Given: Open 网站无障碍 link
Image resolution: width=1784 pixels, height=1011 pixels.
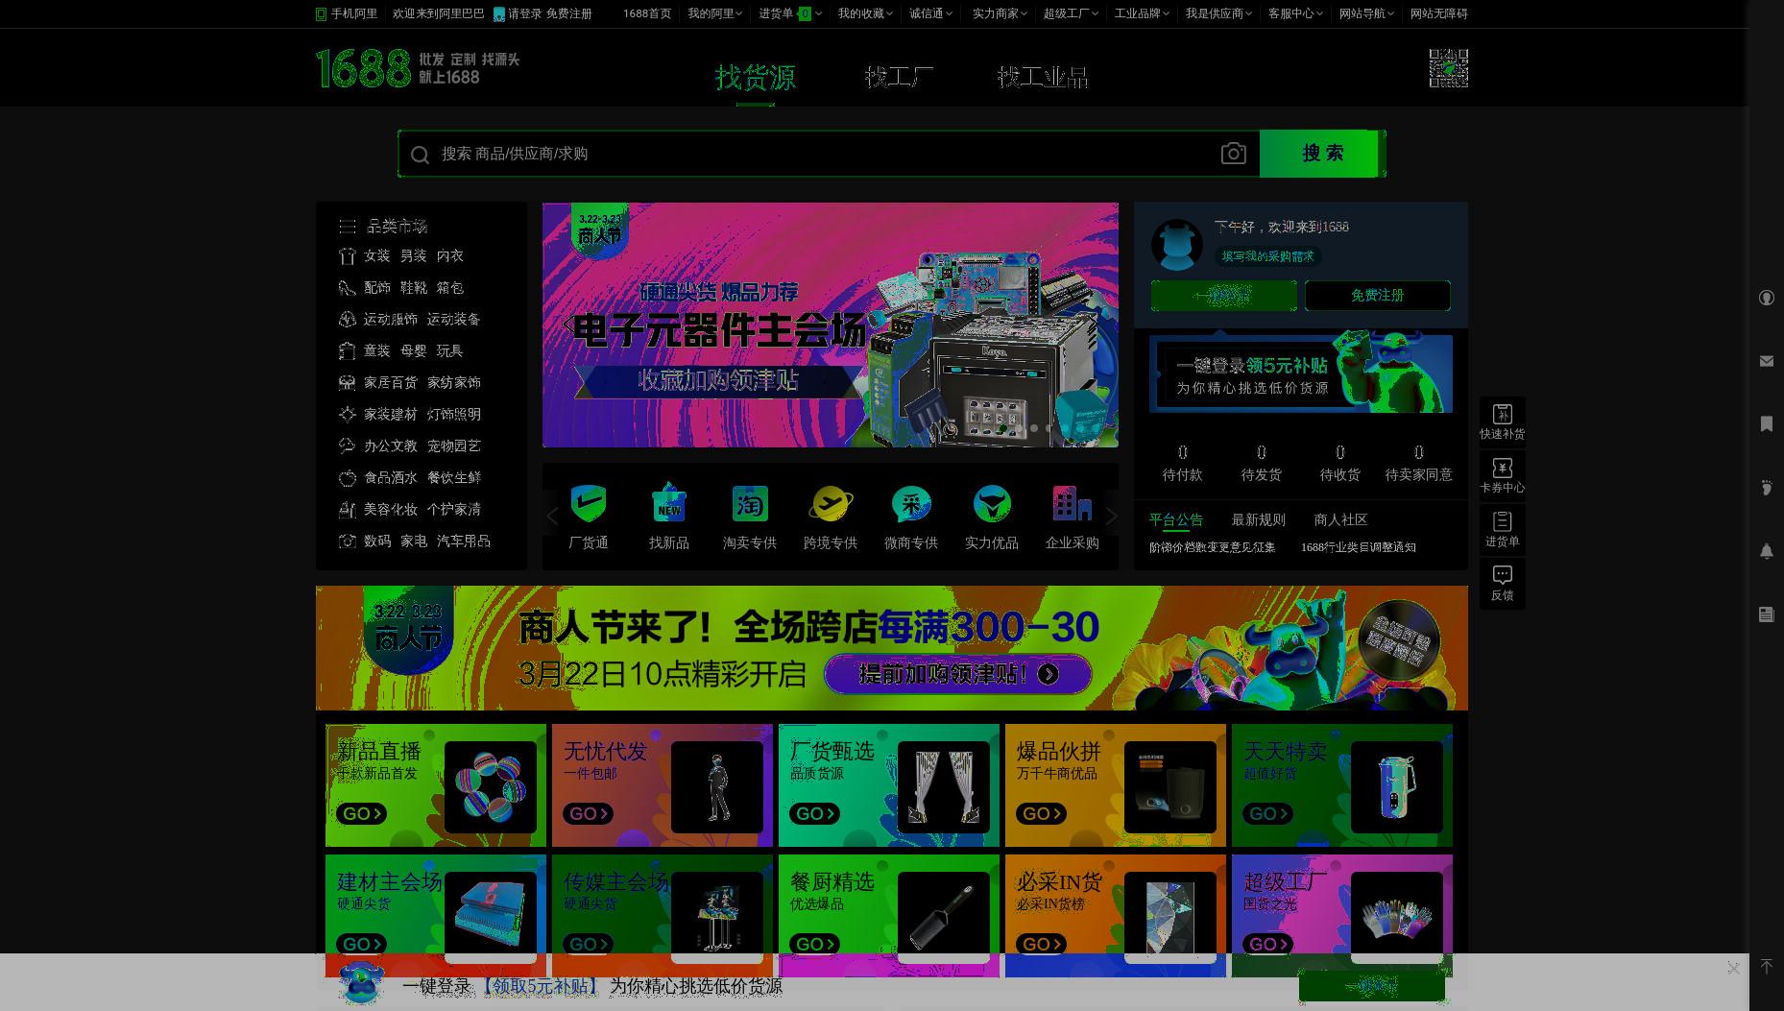Looking at the screenshot, I should [1438, 13].
